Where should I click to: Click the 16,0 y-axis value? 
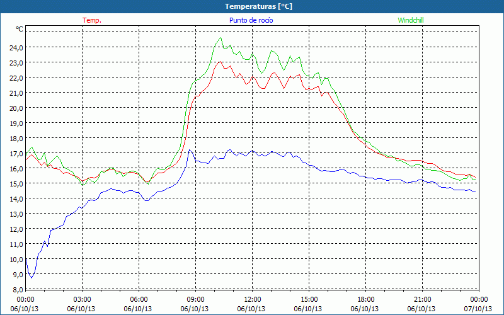coord(16,169)
